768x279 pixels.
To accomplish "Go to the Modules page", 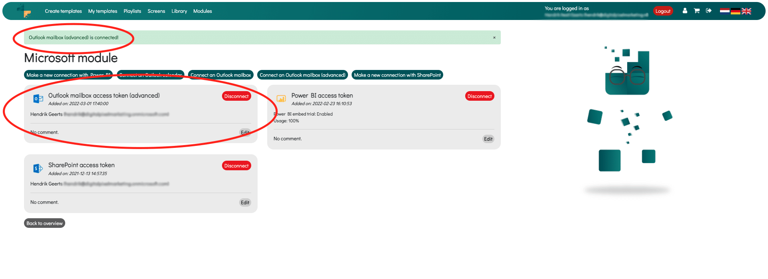I will [203, 11].
